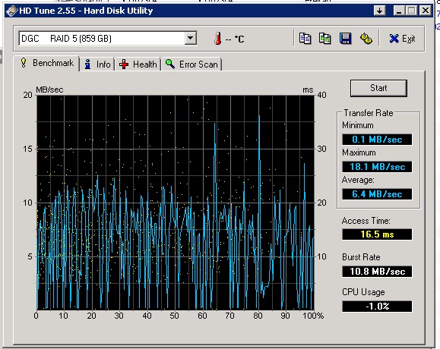This screenshot has width=440, height=349.
Task: Click the Transfer Rate group label
Action: point(368,113)
